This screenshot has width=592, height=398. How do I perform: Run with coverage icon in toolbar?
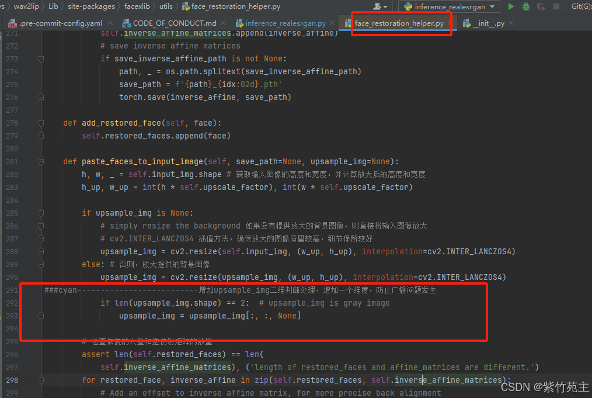(x=541, y=6)
